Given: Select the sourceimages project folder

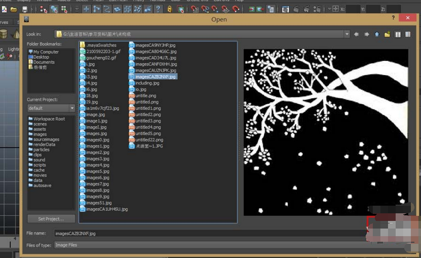Looking at the screenshot, I should tap(46, 139).
